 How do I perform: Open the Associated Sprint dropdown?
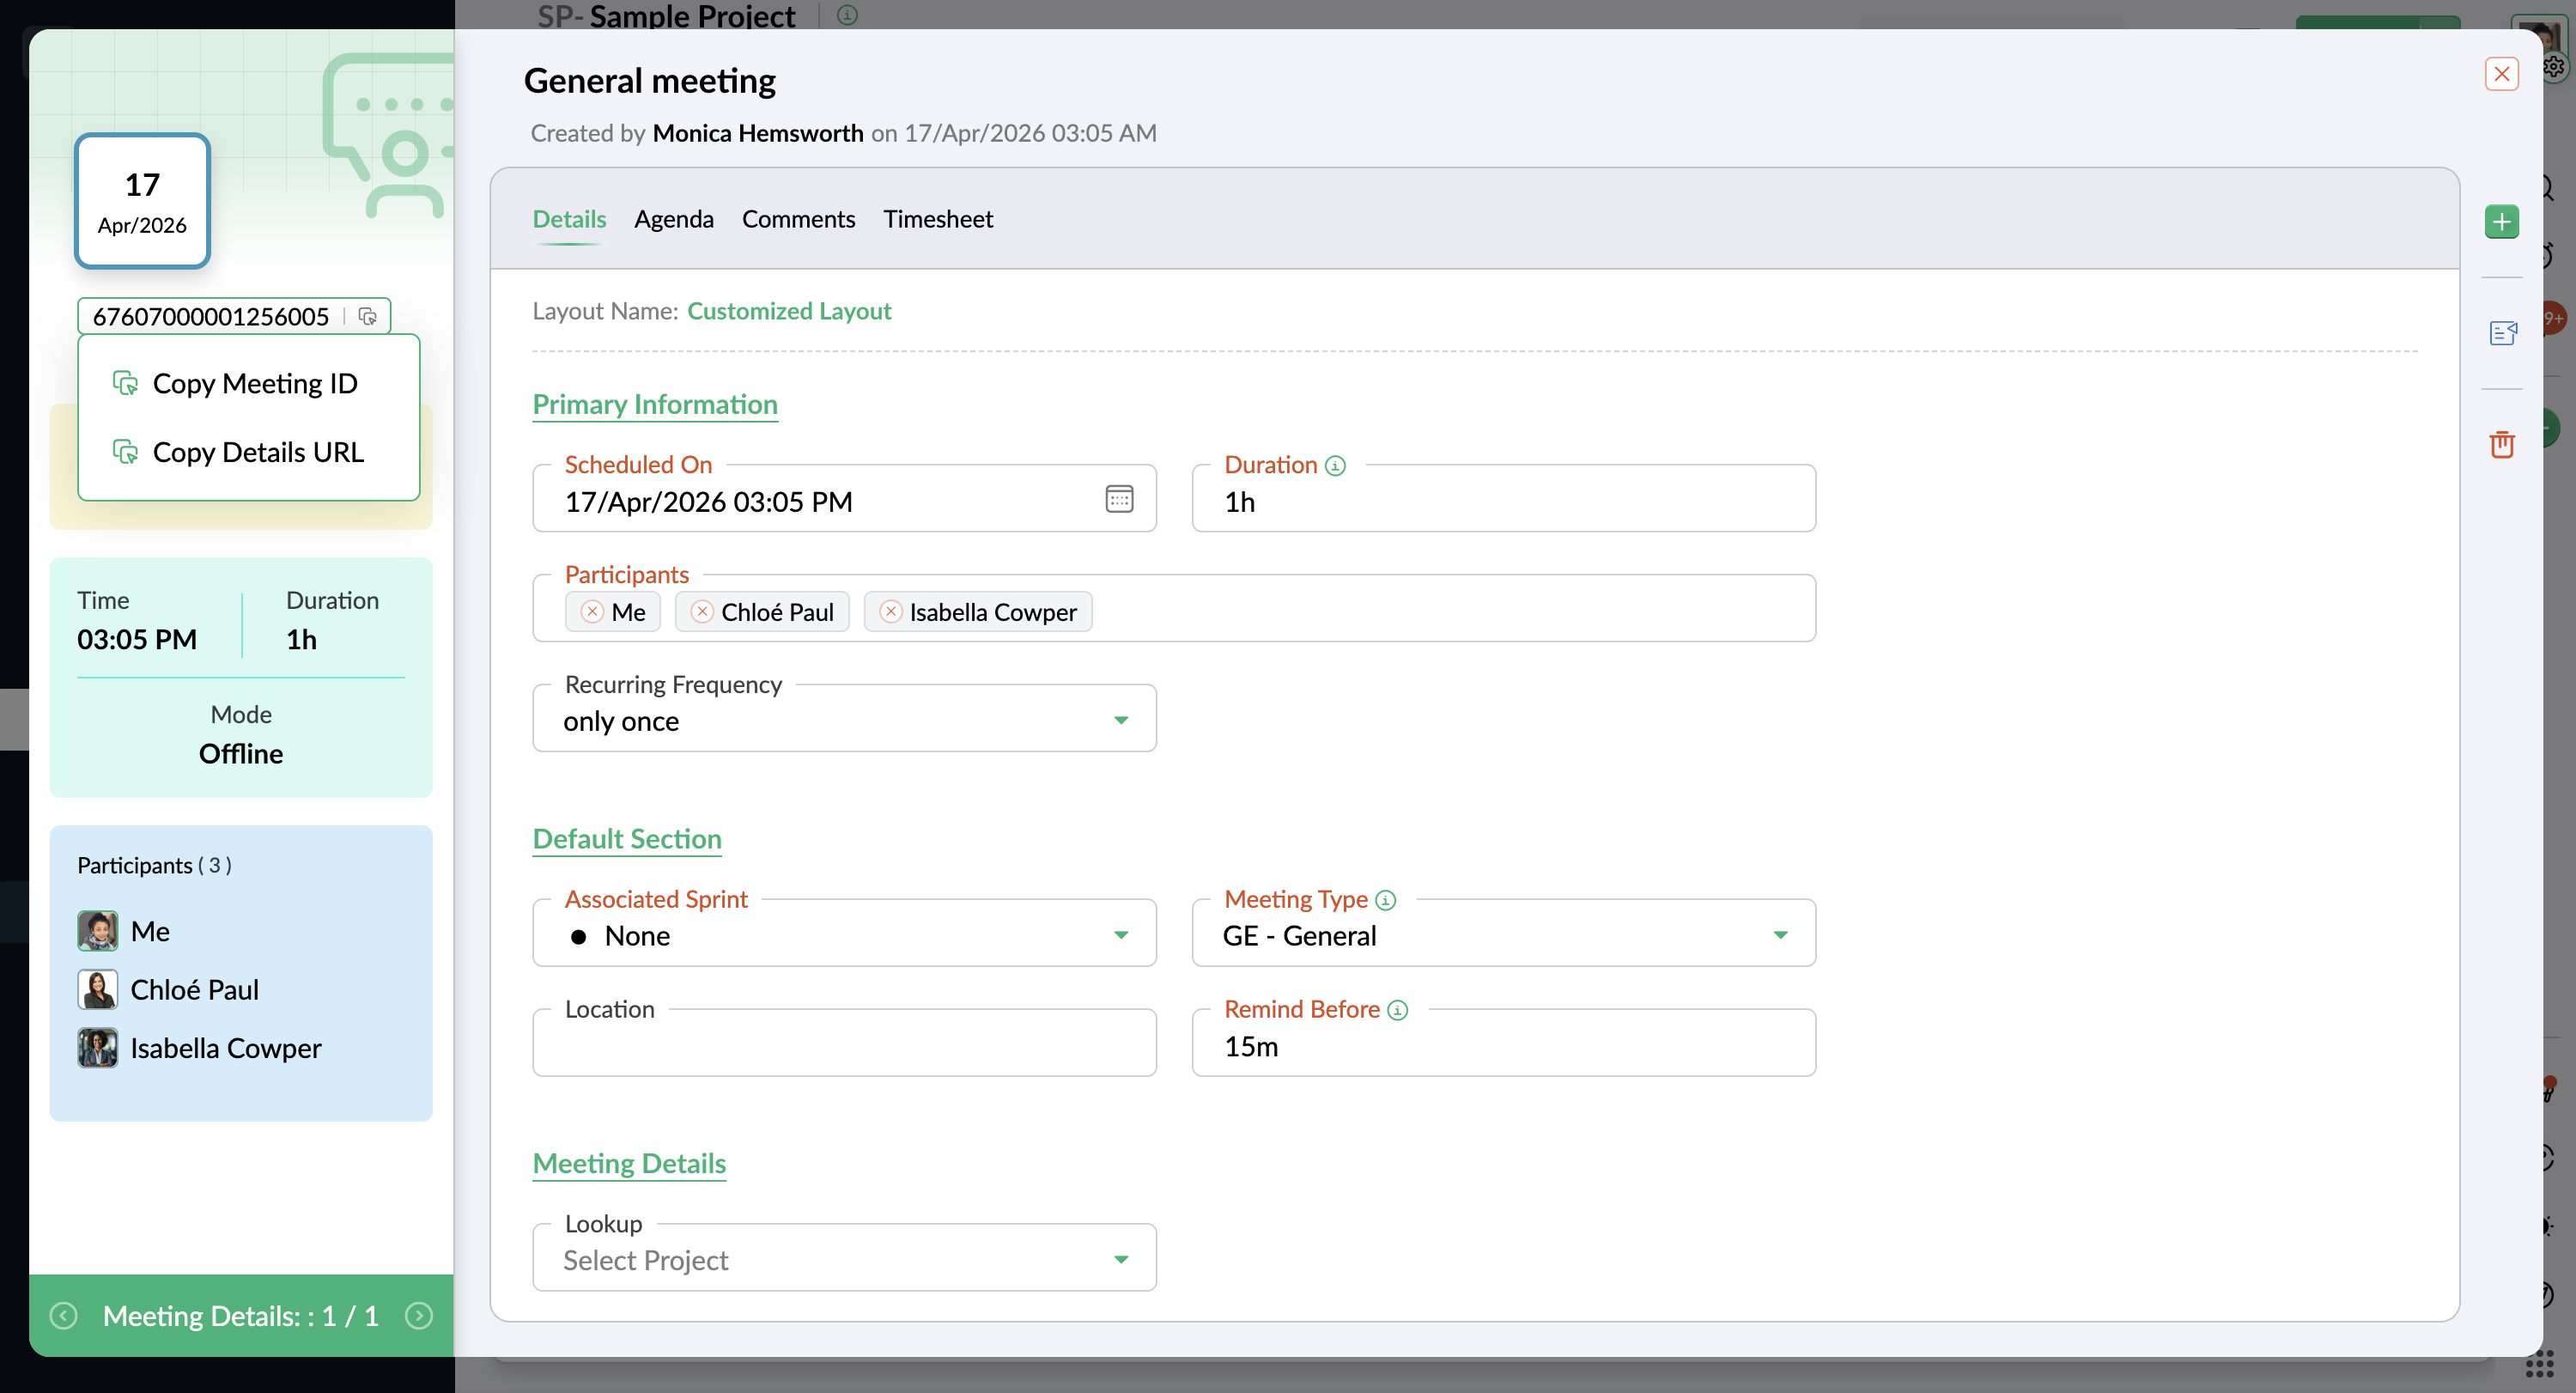point(1120,936)
